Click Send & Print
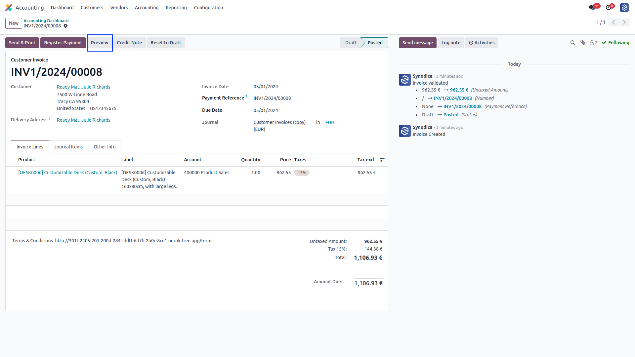The image size is (635, 357). (22, 43)
